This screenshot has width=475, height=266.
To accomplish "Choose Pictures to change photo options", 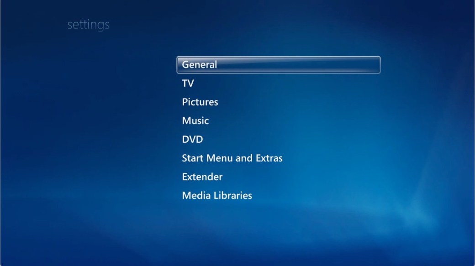I will pos(199,102).
